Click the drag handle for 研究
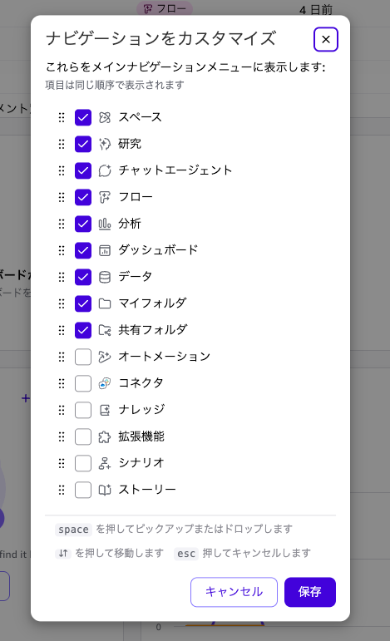Screen dimensions: 390x641 point(62,145)
